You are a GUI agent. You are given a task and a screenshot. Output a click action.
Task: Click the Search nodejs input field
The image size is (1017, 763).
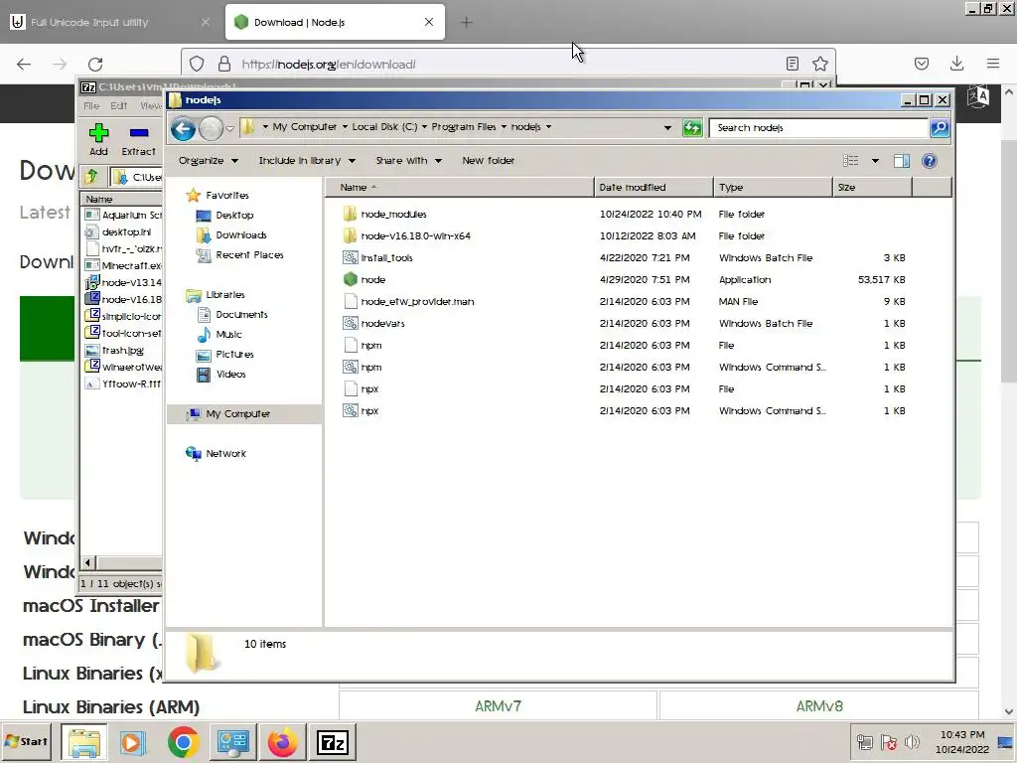tap(818, 128)
